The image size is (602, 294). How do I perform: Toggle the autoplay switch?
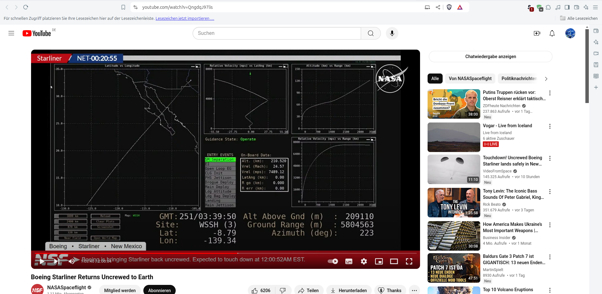pyautogui.click(x=333, y=261)
